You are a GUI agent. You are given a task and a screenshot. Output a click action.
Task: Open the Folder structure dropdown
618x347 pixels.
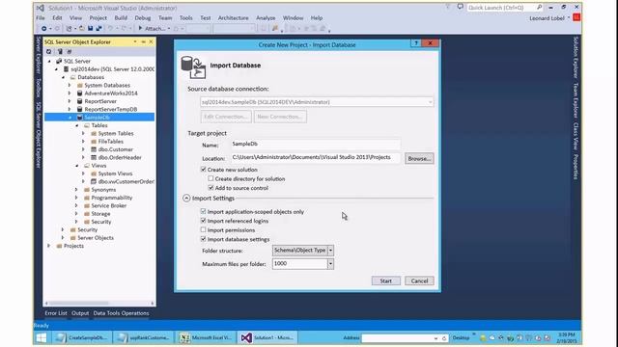tap(330, 251)
